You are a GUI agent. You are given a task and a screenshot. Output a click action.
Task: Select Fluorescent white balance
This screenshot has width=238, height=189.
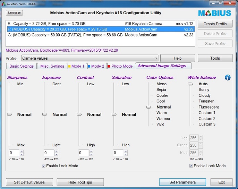(209, 107)
